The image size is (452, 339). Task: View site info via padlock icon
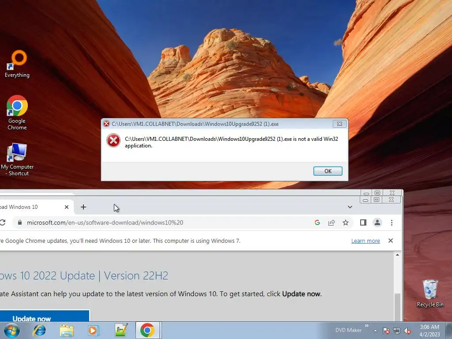pyautogui.click(x=19, y=222)
